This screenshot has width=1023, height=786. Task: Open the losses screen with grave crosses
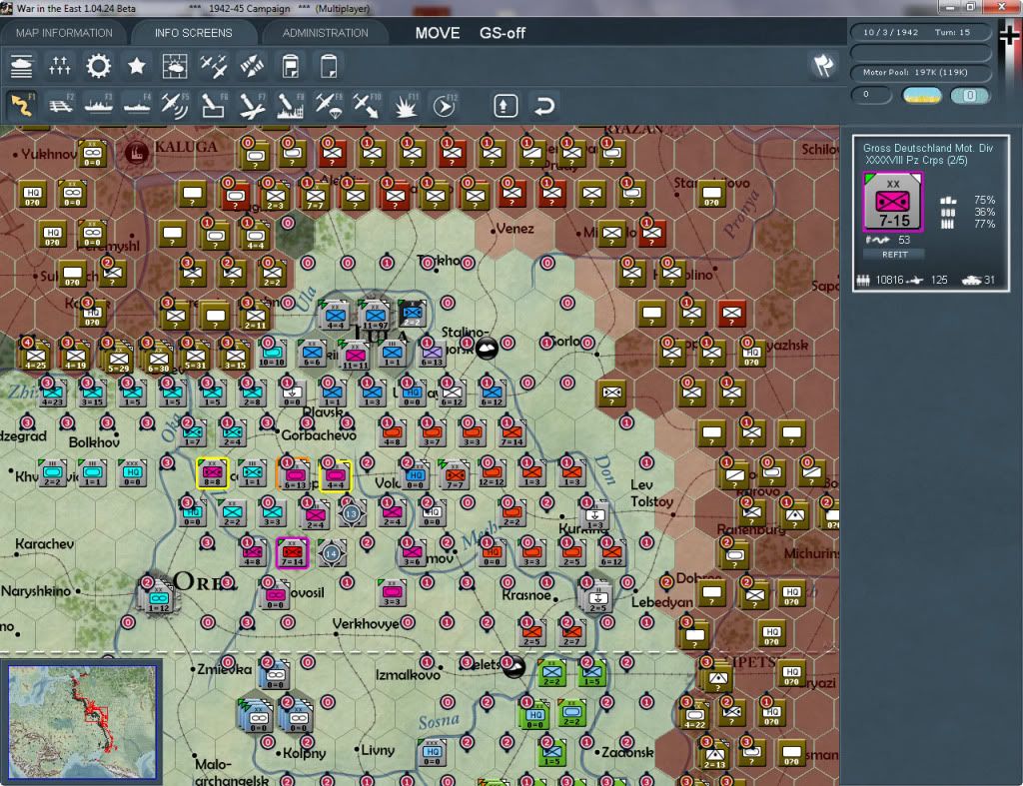coord(59,66)
